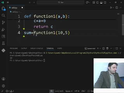Click the unsaved dot on add.py tab
The height and width of the screenshot is (93, 124).
(22, 7)
